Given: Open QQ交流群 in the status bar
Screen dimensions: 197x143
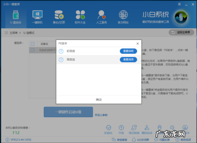Looking at the screenshot, I should click(x=140, y=140).
